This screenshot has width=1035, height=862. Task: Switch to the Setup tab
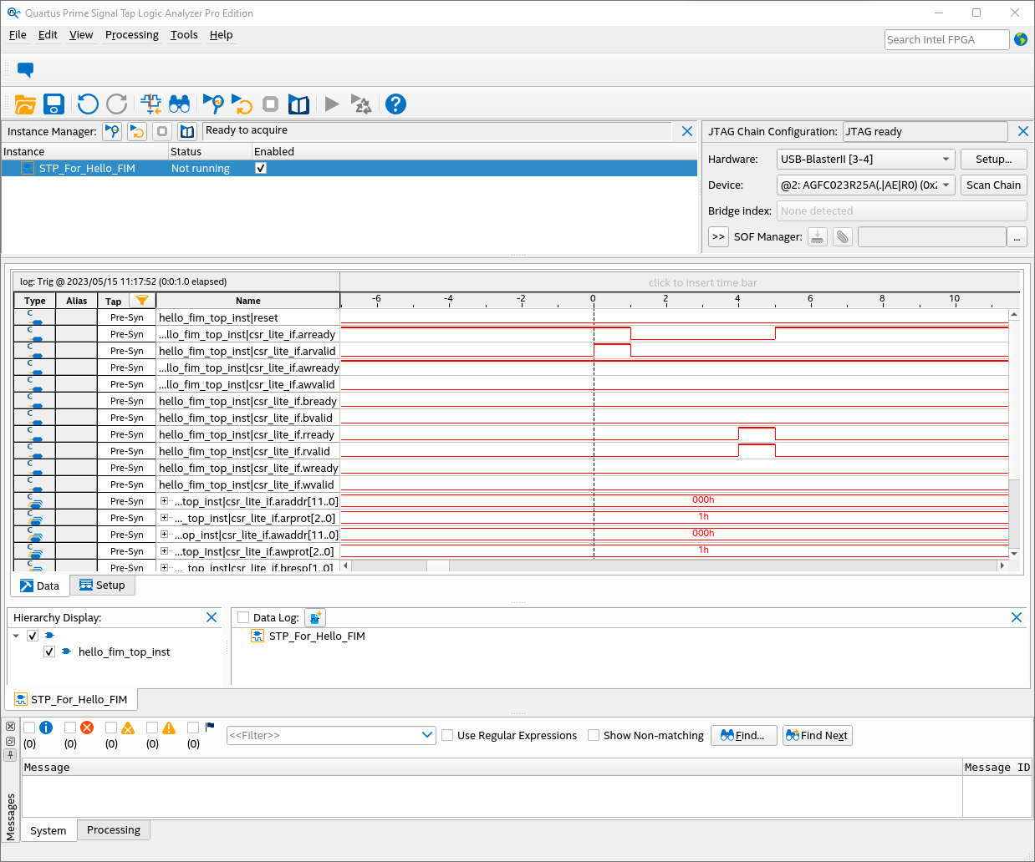click(x=102, y=586)
